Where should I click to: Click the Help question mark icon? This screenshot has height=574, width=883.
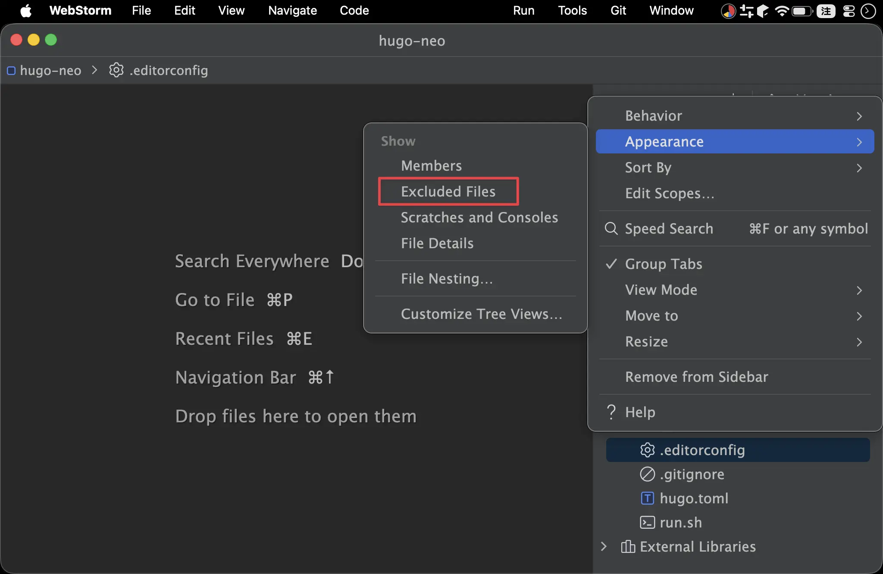pyautogui.click(x=611, y=412)
